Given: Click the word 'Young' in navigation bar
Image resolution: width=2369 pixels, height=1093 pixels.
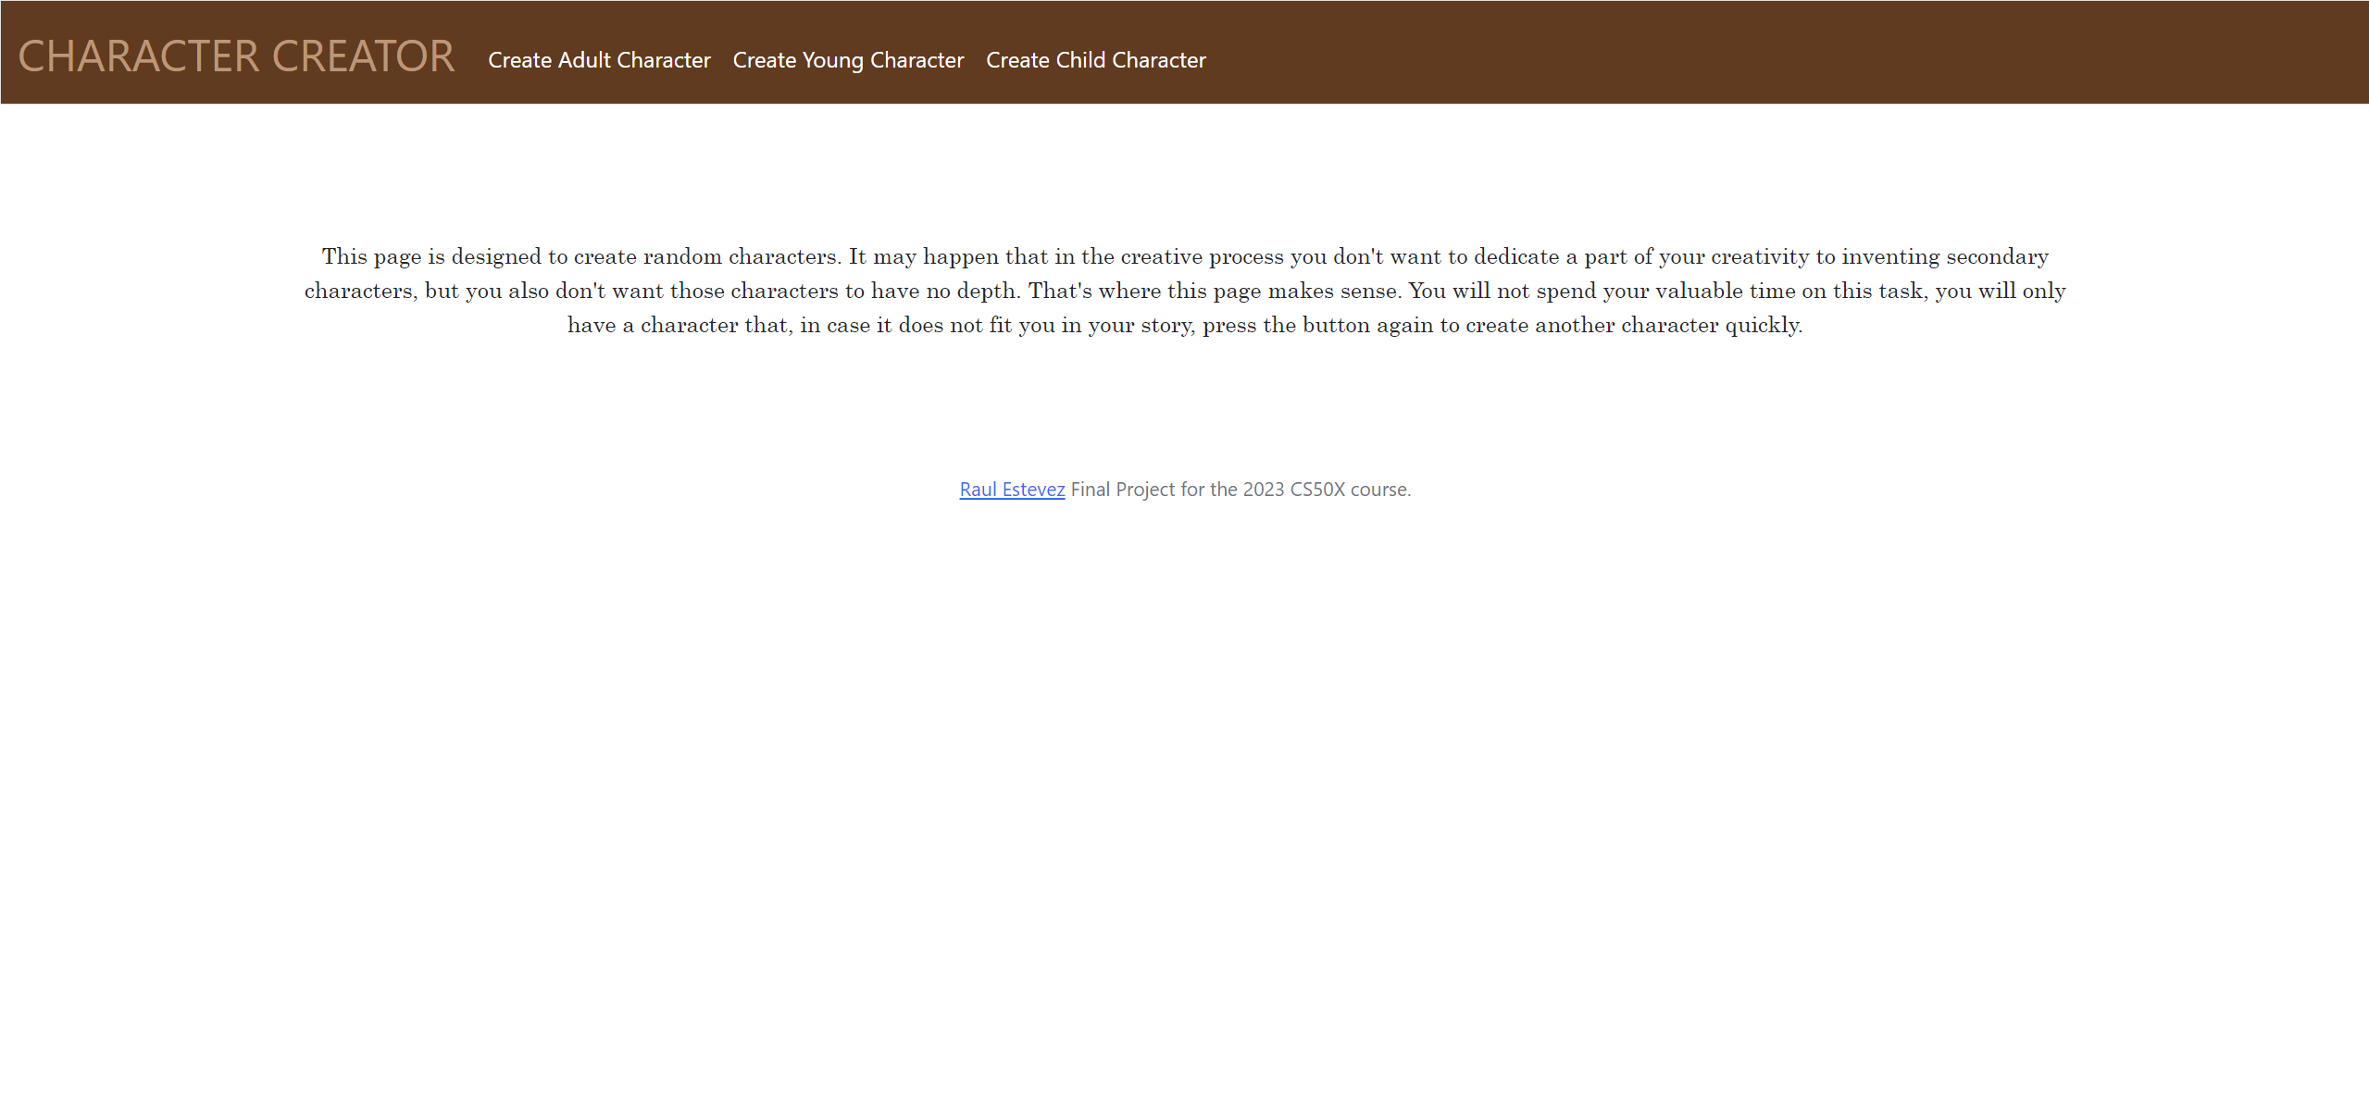Looking at the screenshot, I should 833,60.
